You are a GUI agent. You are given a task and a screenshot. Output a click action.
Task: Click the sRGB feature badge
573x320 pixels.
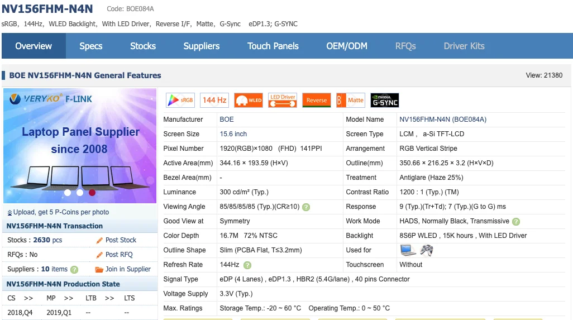point(180,100)
